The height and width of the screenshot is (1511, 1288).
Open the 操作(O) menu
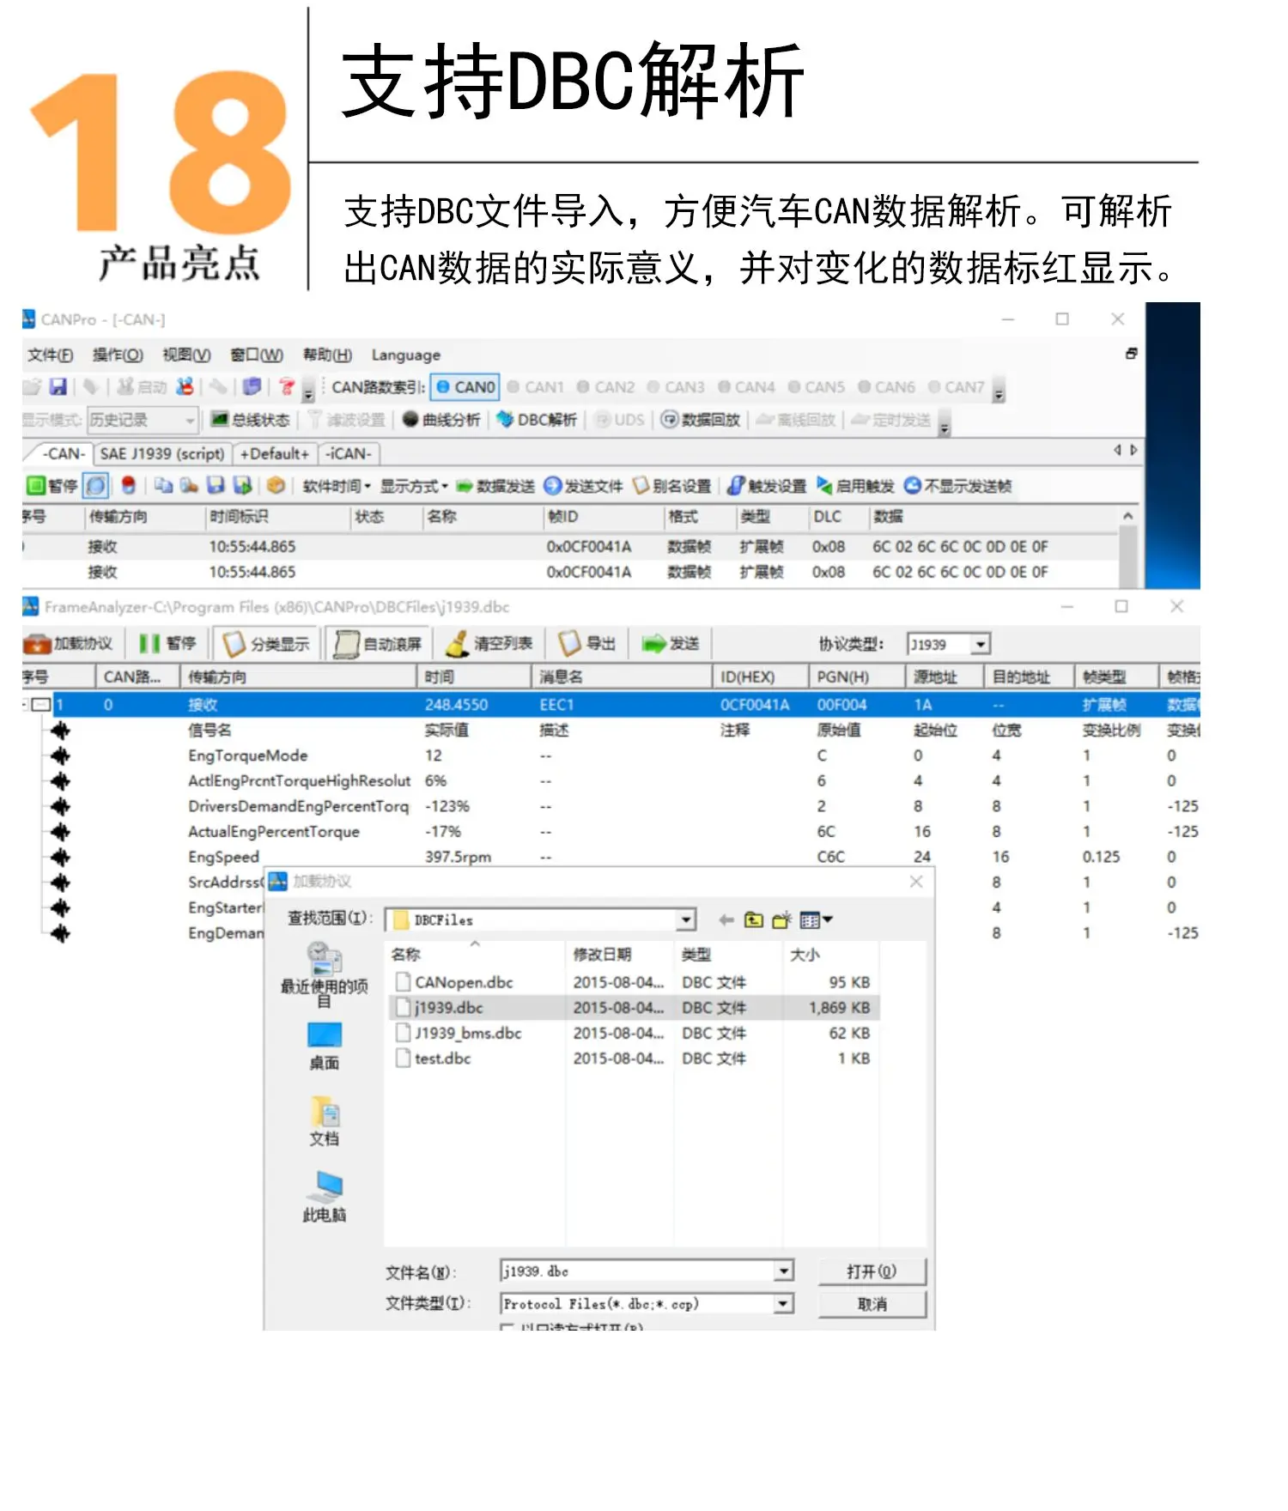click(118, 355)
